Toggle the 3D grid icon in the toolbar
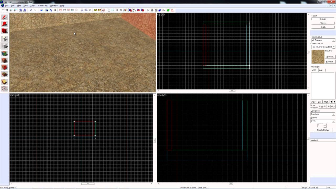Screen dimensions: 336x189 7,10
